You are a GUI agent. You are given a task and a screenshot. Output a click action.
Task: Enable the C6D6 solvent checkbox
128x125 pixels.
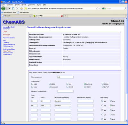[x=32, y=84]
